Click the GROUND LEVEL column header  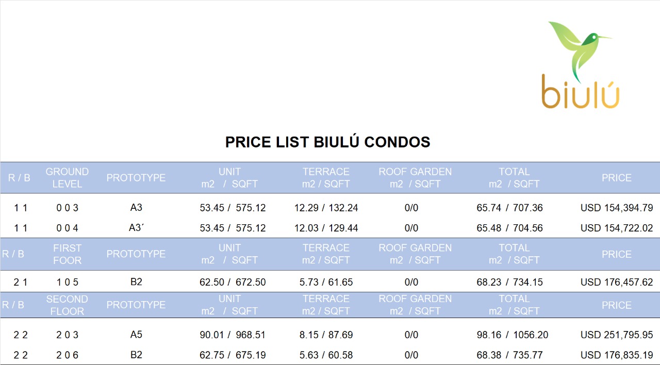(x=67, y=178)
